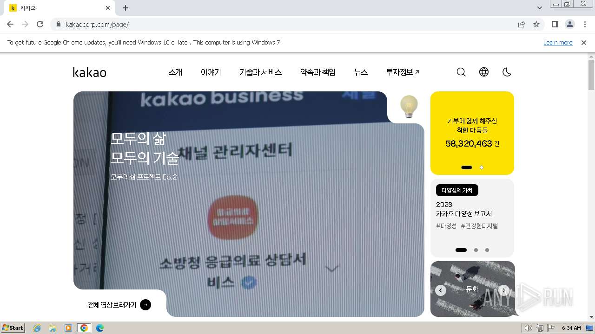
Task: Open the 이야기 menu
Action: 211,72
